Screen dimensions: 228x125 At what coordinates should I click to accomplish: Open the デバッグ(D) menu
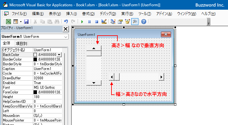[x=108, y=14]
